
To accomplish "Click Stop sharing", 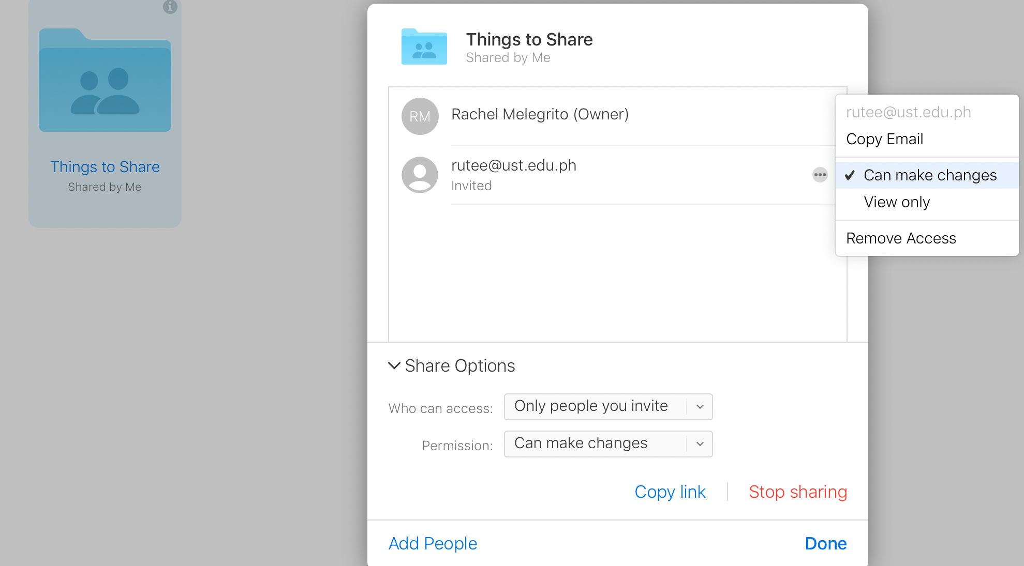I will 797,492.
